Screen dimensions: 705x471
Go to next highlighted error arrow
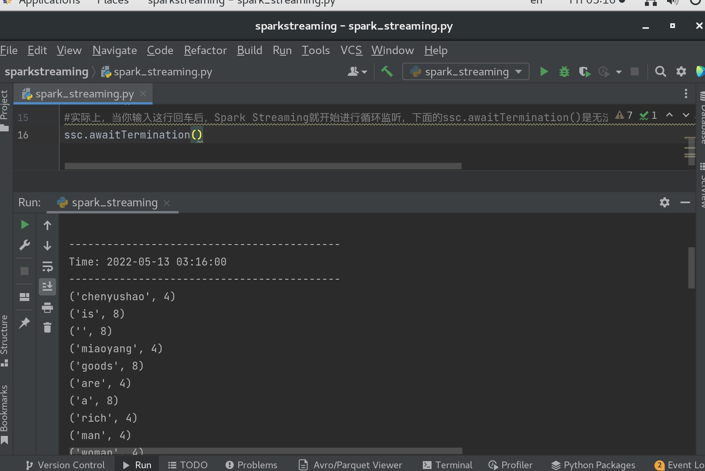click(x=686, y=115)
